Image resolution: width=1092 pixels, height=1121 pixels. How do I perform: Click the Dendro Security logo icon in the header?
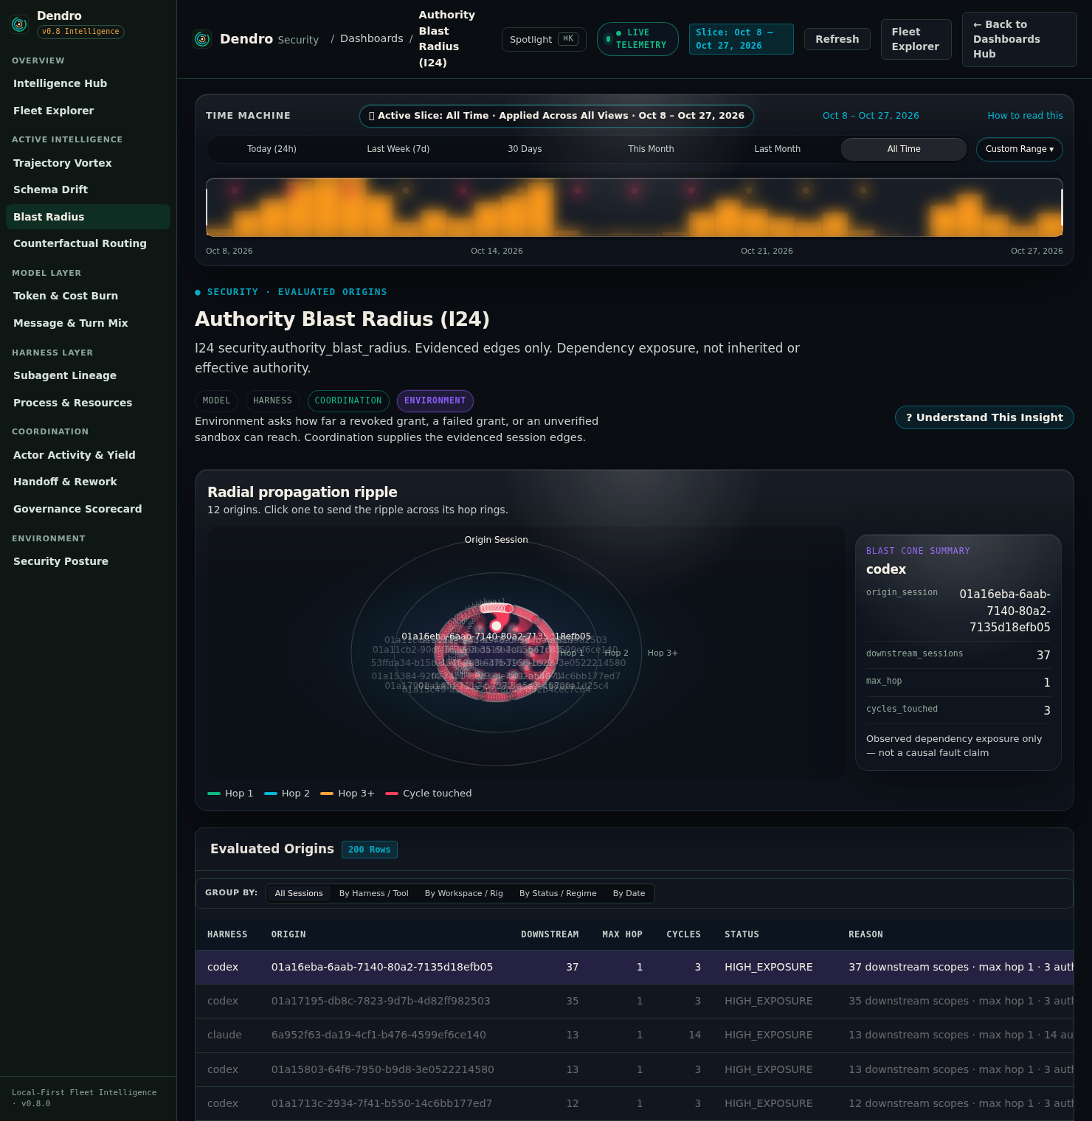202,39
